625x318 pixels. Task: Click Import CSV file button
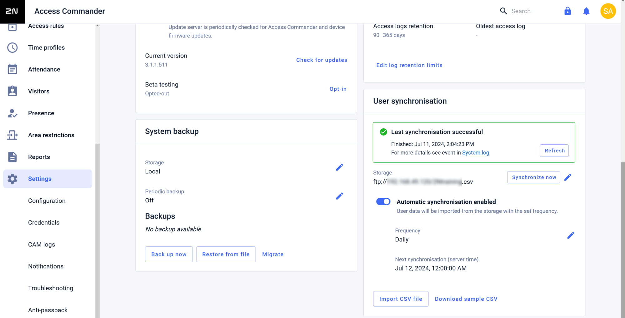tap(401, 299)
